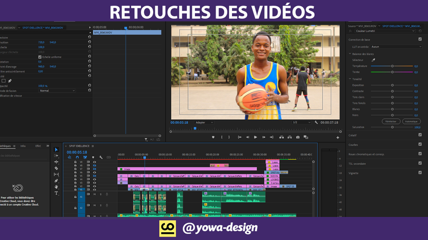
Task: Select the Razor tool
Action: tap(56, 168)
